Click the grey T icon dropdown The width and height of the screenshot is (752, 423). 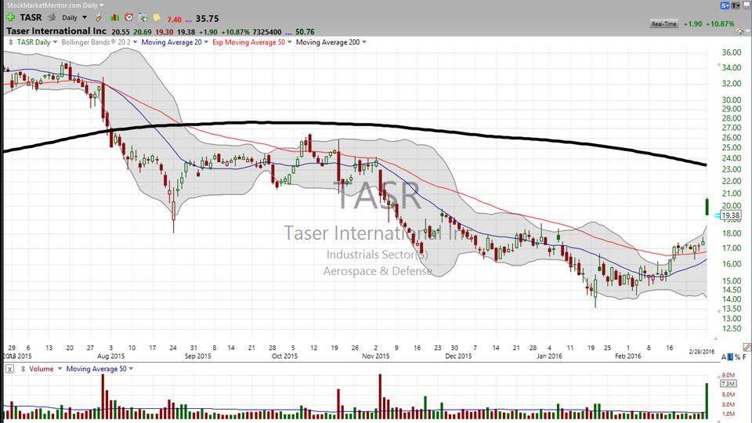point(736,5)
